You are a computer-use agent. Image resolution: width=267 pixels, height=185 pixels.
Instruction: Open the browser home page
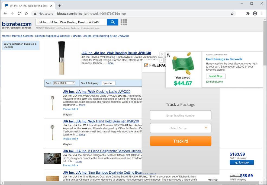(26, 14)
